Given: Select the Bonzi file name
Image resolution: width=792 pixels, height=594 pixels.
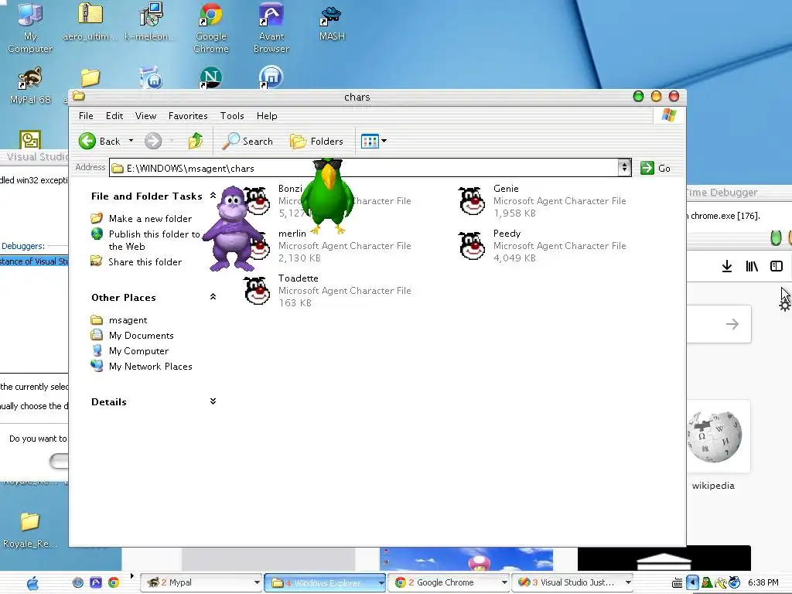Looking at the screenshot, I should pyautogui.click(x=290, y=189).
